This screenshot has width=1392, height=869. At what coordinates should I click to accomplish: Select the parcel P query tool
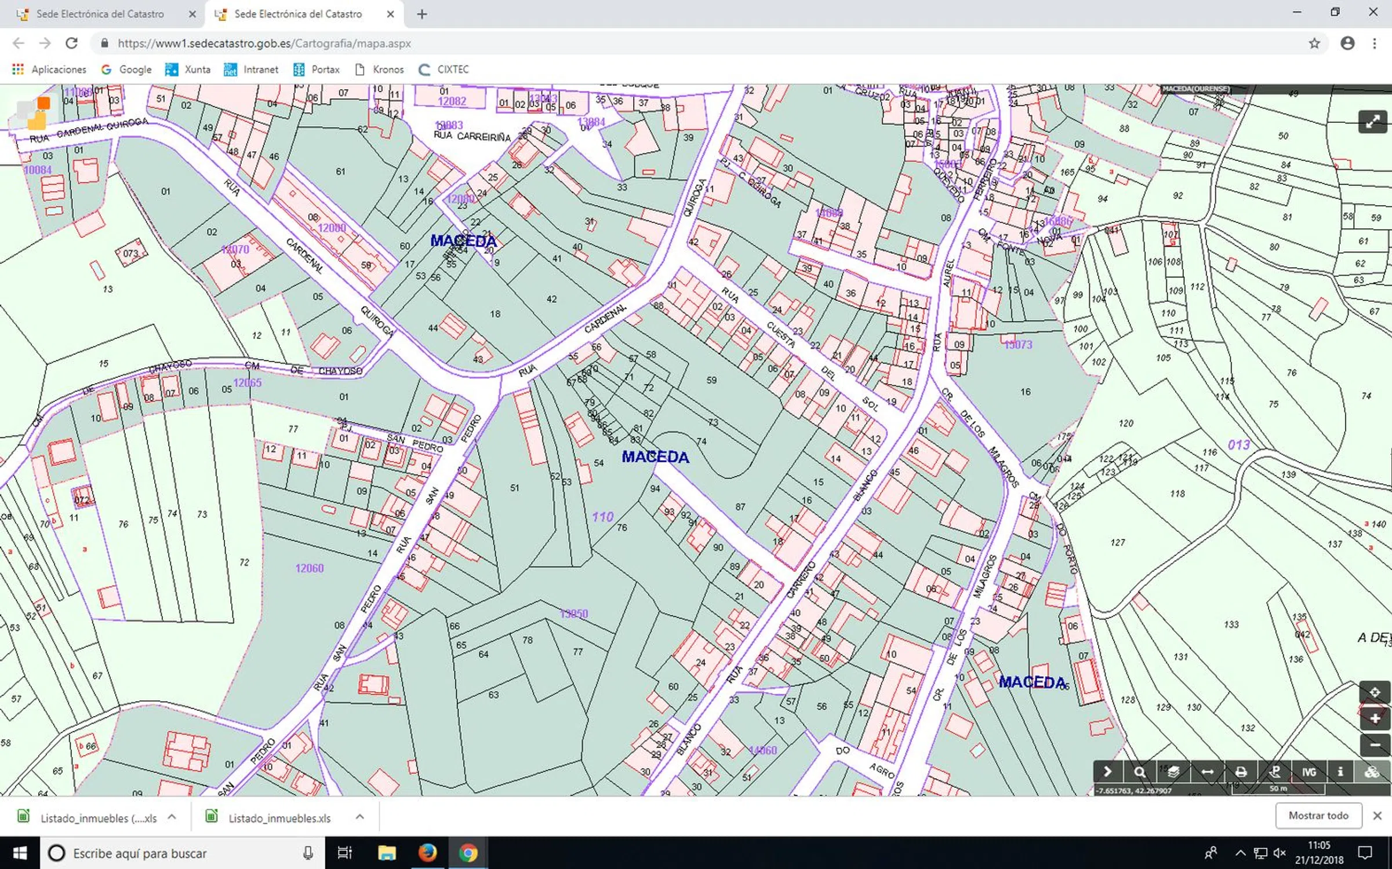pos(1274,772)
